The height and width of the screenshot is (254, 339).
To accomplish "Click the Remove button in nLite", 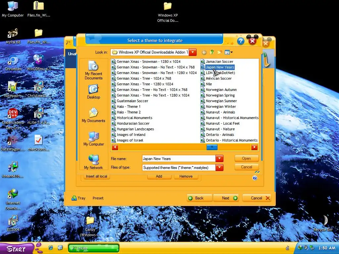I will point(186,176).
